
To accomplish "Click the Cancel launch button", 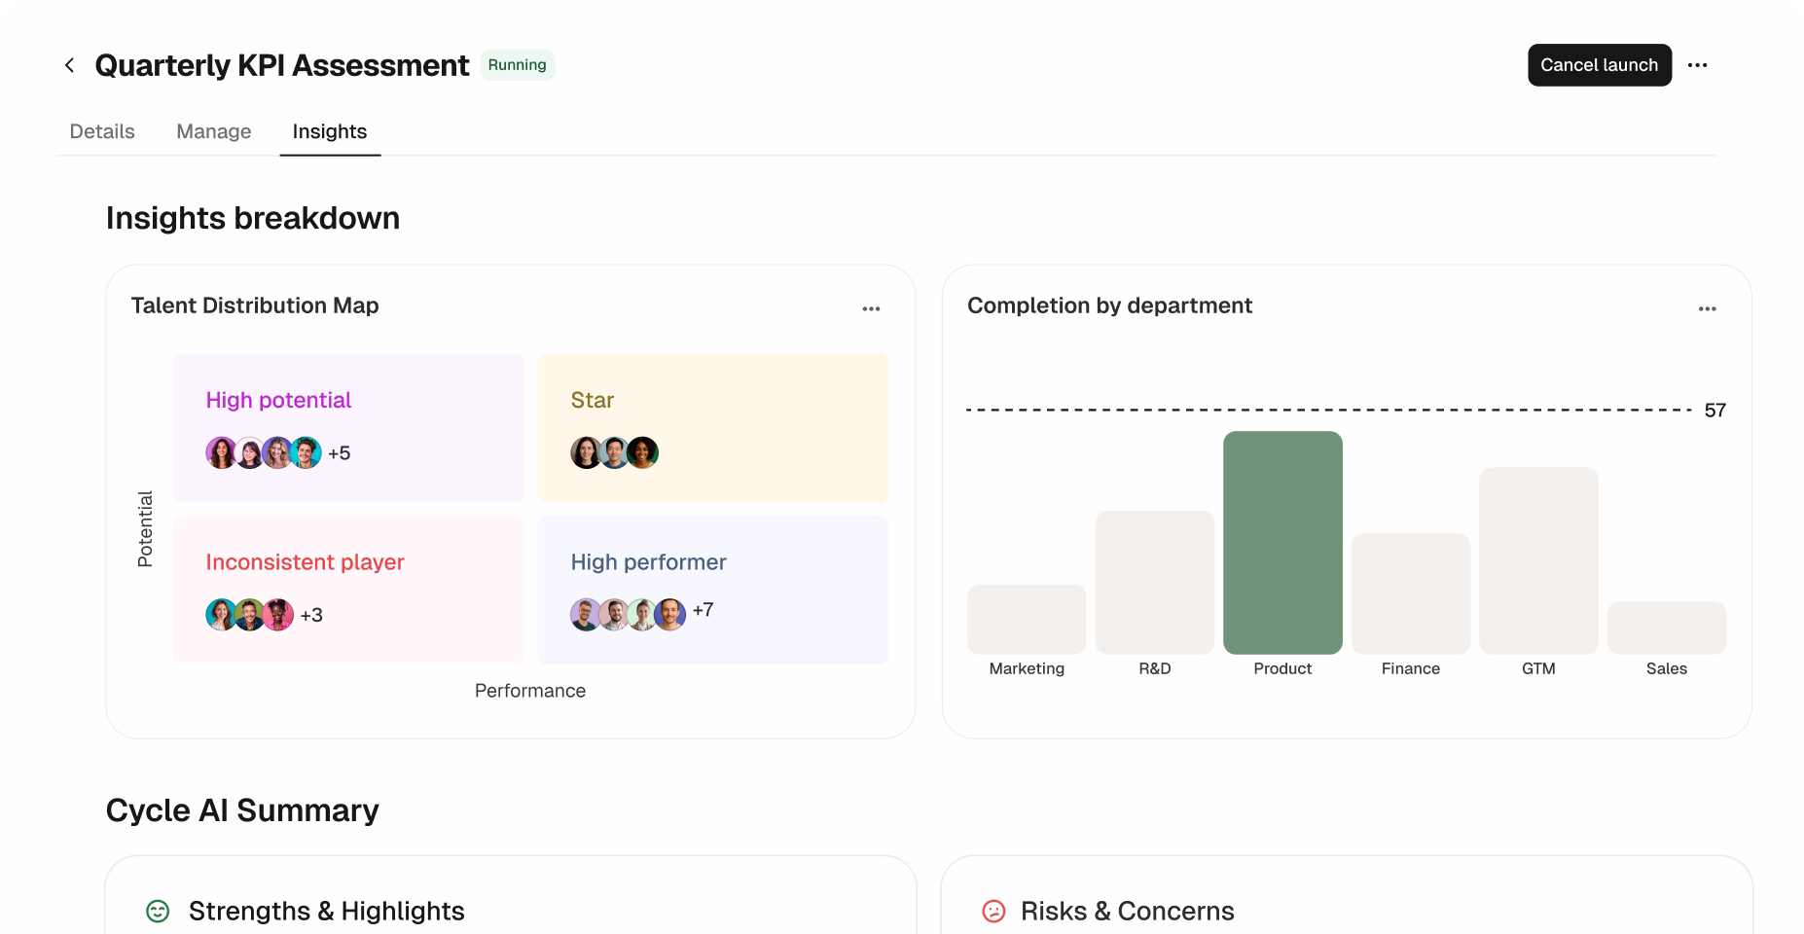I will pos(1600,65).
